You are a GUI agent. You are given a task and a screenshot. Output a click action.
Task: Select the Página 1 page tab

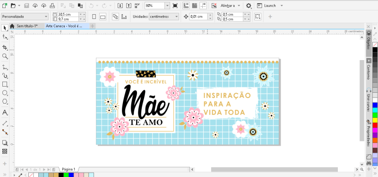tap(69, 169)
